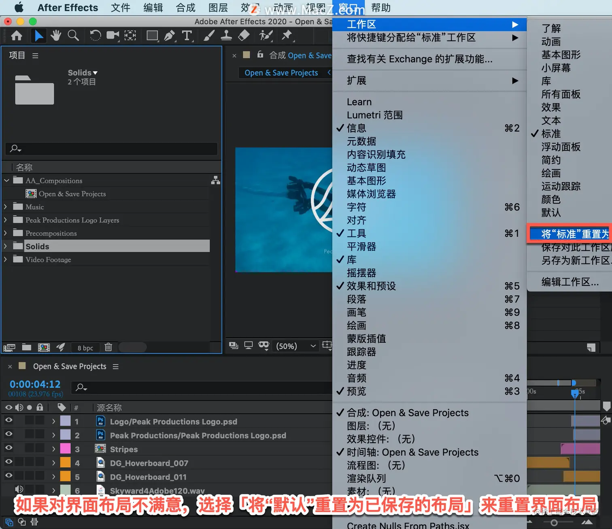The width and height of the screenshot is (612, 529).
Task: Expand layer 4 DG_Hoverboard_007 properties
Action: [53, 463]
